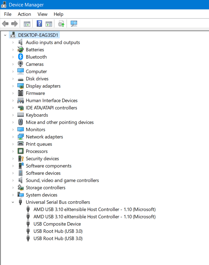The height and width of the screenshot is (265, 209).
Task: Select IDE ATA/ATAPI controllers label
Action: (51, 108)
